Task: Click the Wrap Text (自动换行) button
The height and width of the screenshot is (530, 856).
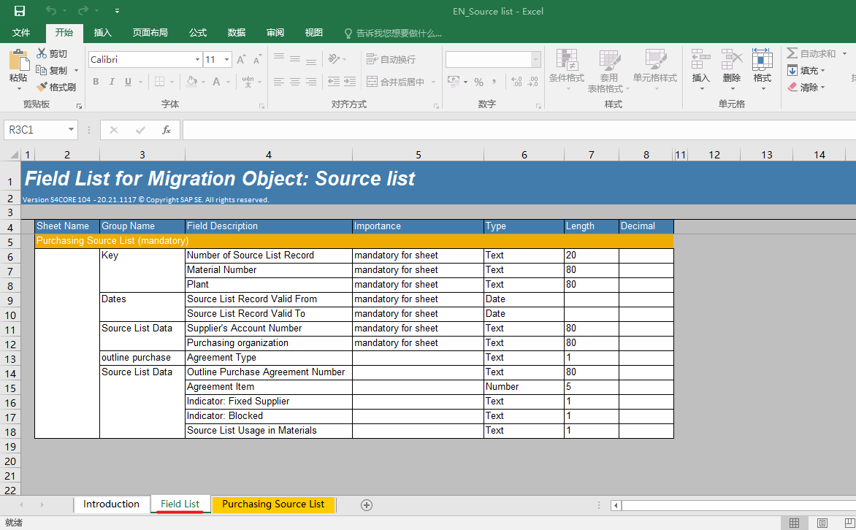Action: pyautogui.click(x=391, y=59)
